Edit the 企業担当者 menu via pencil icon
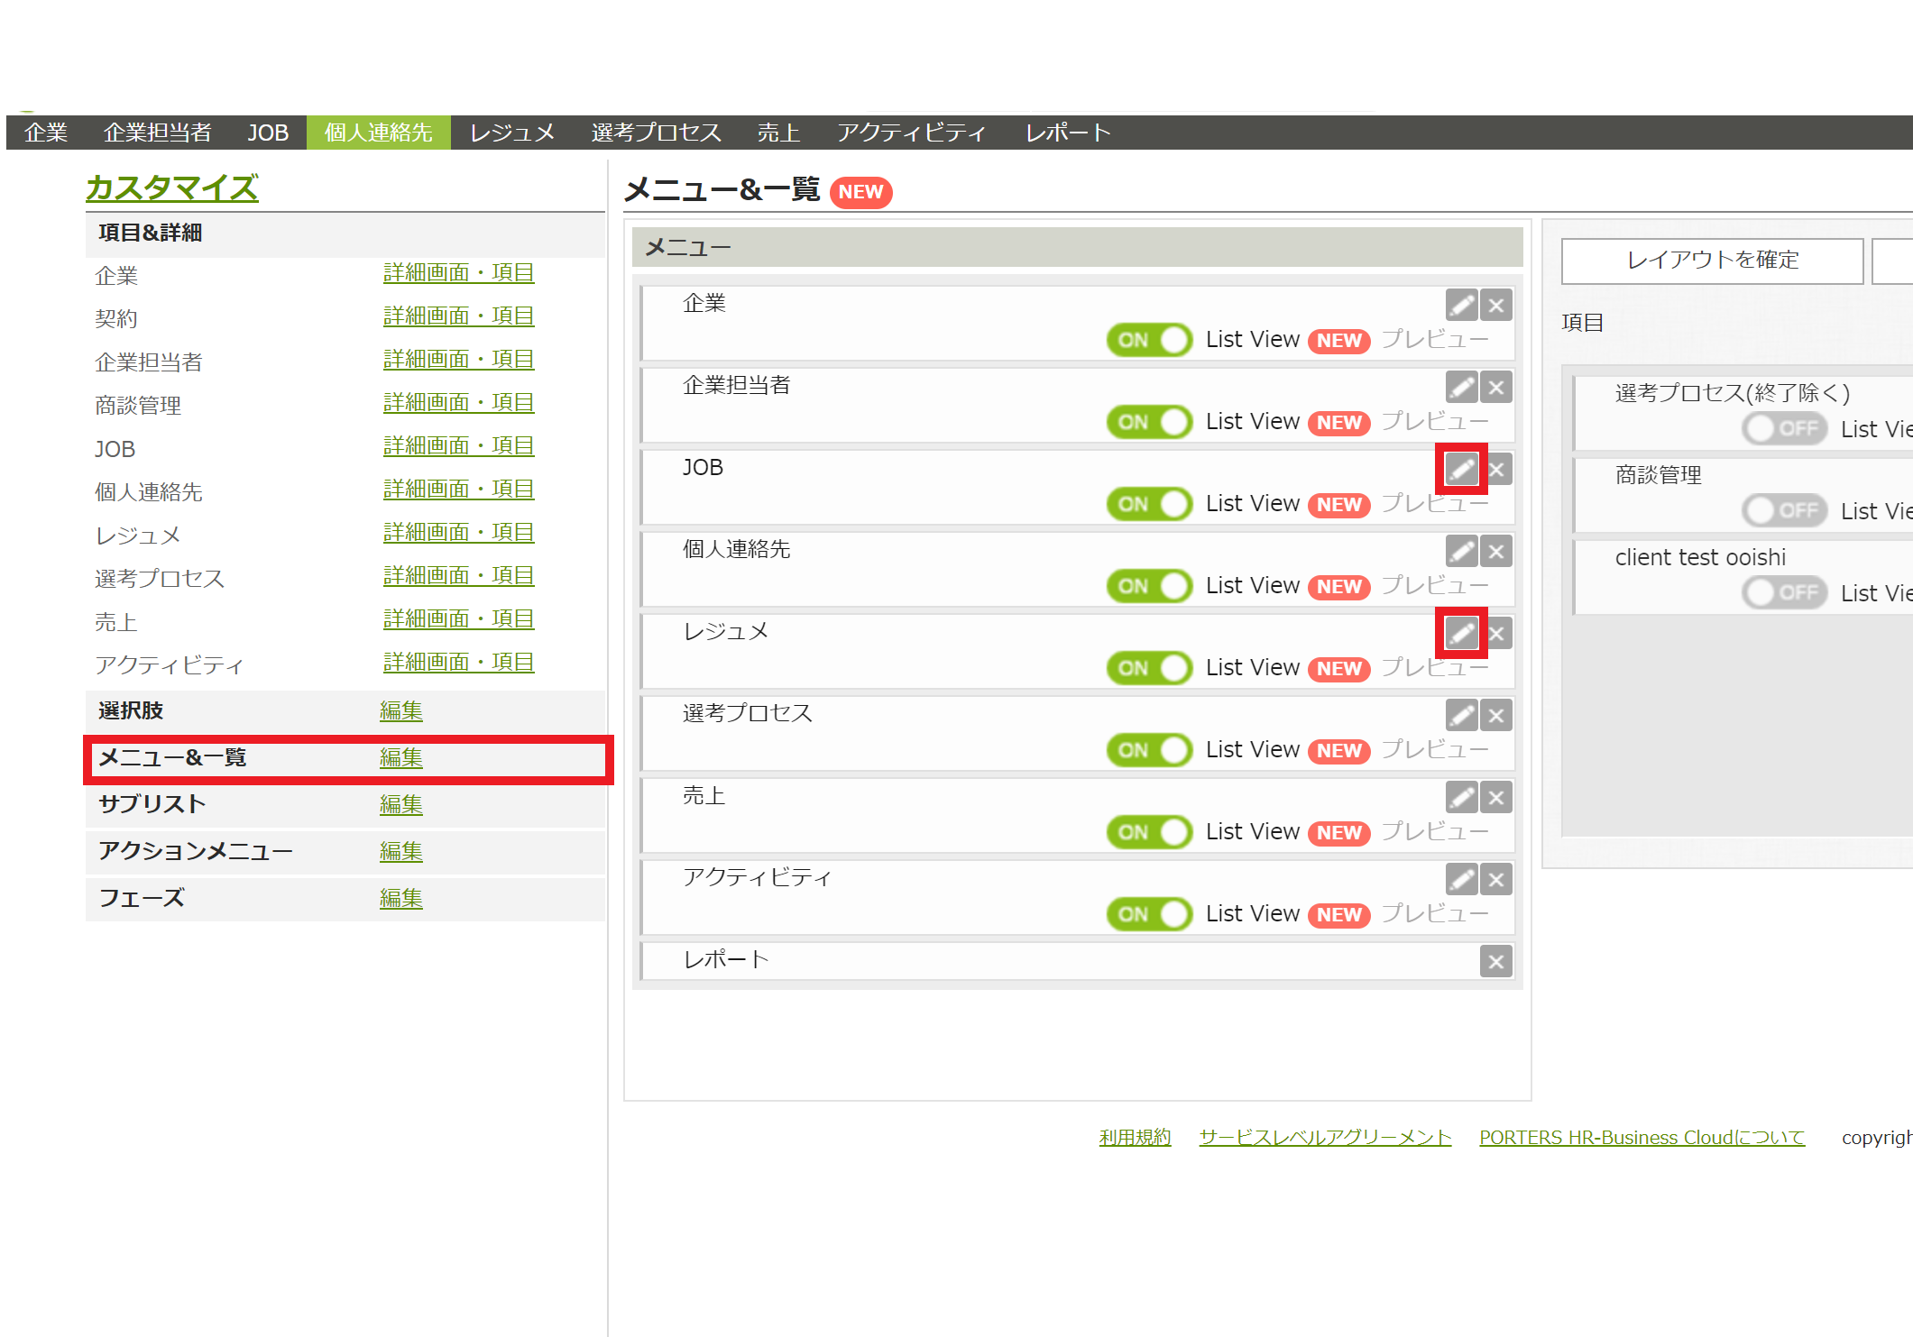The image size is (1913, 1337). point(1461,387)
